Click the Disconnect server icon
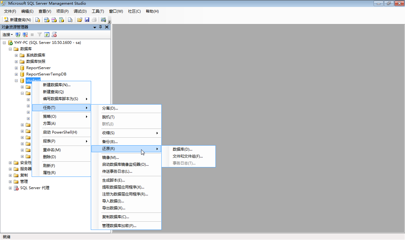 click(25, 34)
